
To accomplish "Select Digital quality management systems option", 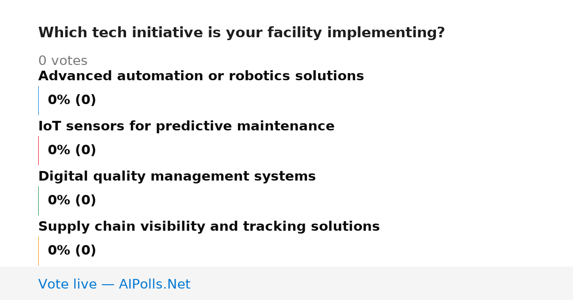I will tap(177, 177).
